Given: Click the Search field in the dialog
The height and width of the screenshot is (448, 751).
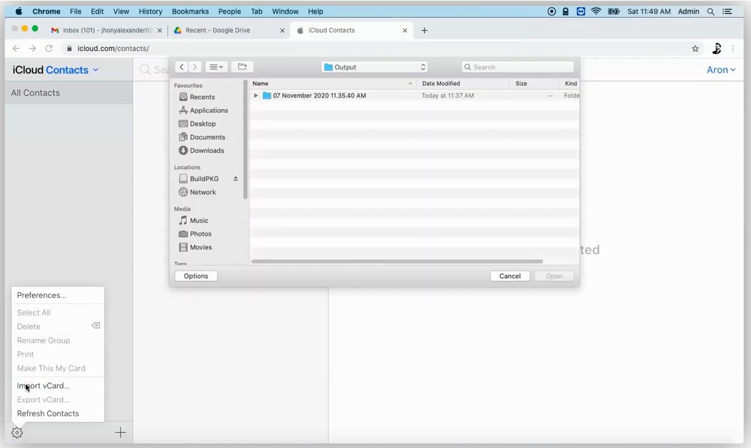Looking at the screenshot, I should click(x=517, y=66).
